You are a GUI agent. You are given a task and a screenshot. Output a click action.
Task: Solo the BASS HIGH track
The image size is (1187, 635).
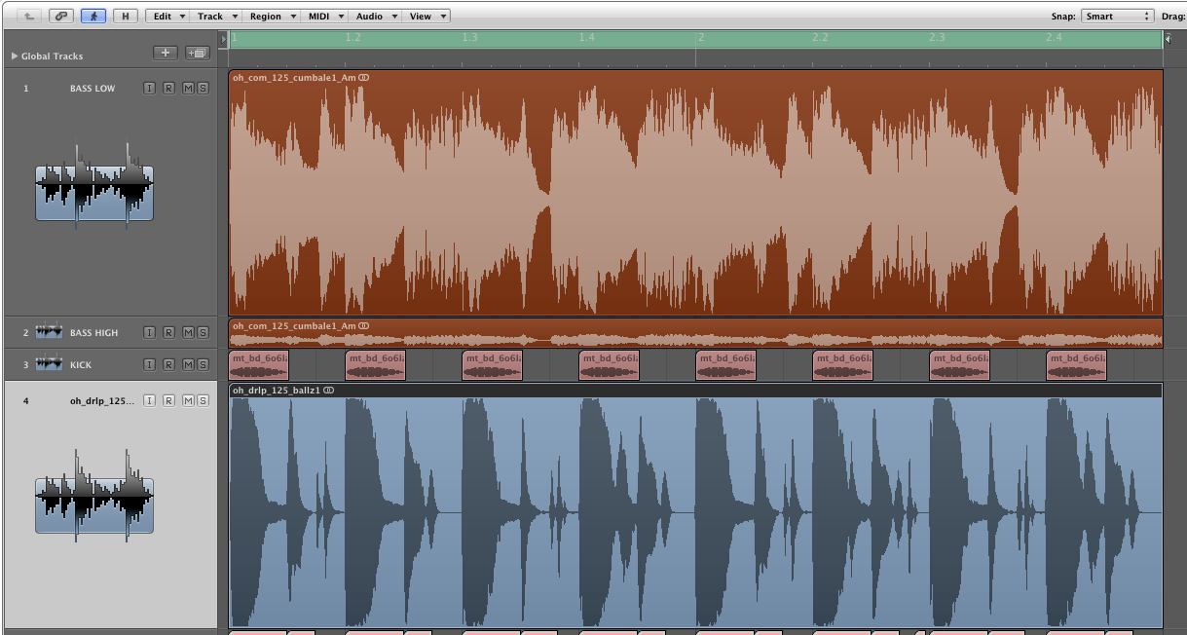(x=203, y=333)
